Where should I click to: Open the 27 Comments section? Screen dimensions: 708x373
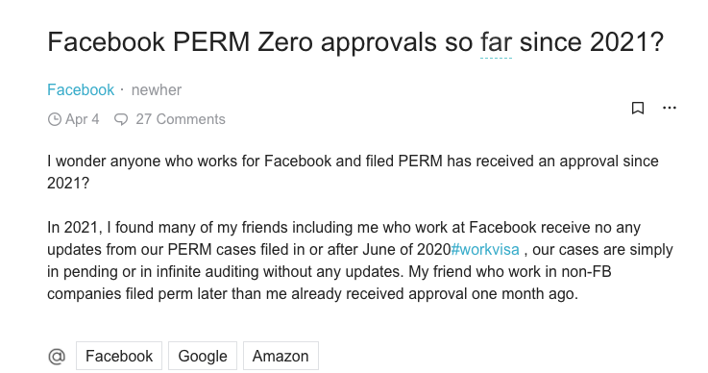coord(181,119)
